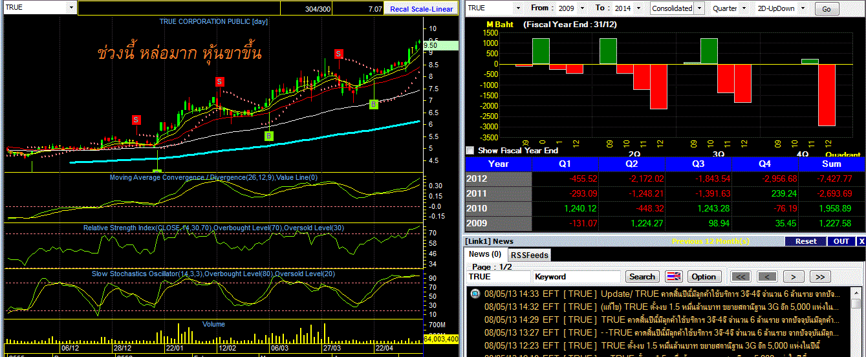Image resolution: width=866 pixels, height=357 pixels.
Task: Click the red Q2 2012 loss bar
Action: 658,87
